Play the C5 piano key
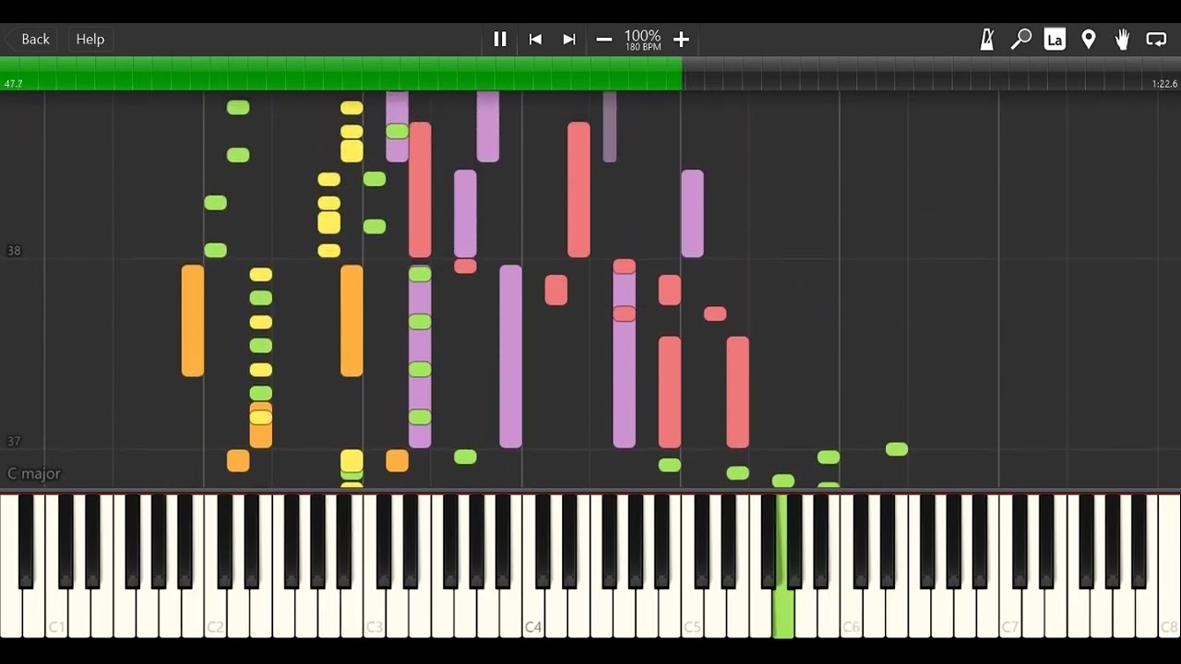This screenshot has width=1181, height=664. [x=692, y=613]
